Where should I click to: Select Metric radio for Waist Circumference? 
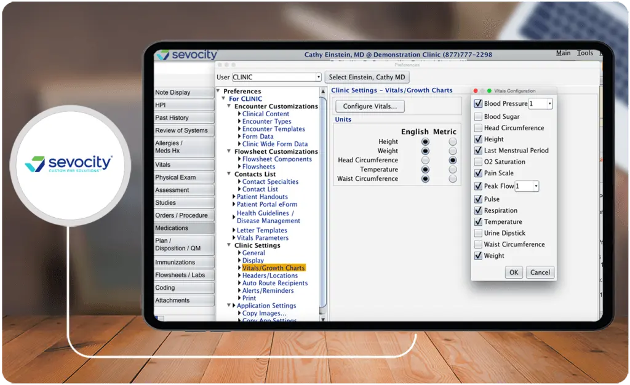coord(453,178)
